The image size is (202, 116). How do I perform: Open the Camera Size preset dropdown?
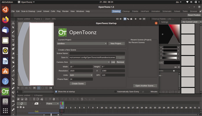[x=90, y=62]
